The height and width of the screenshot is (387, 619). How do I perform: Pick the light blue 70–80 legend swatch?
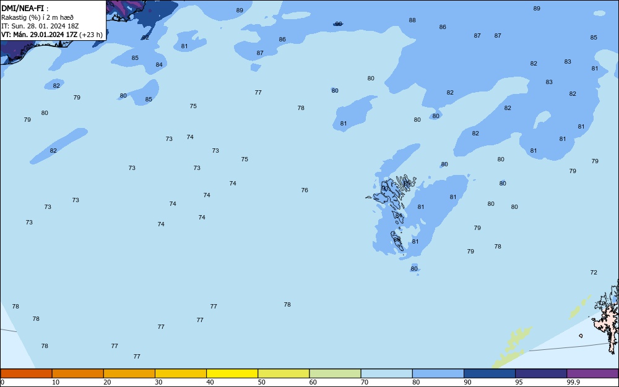tap(386, 373)
